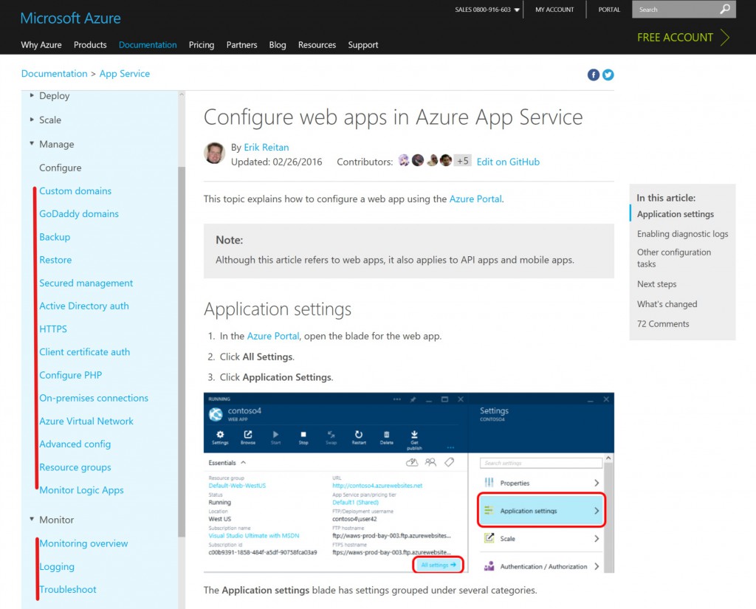
Task: Share the article on Twitter
Action: click(x=608, y=75)
